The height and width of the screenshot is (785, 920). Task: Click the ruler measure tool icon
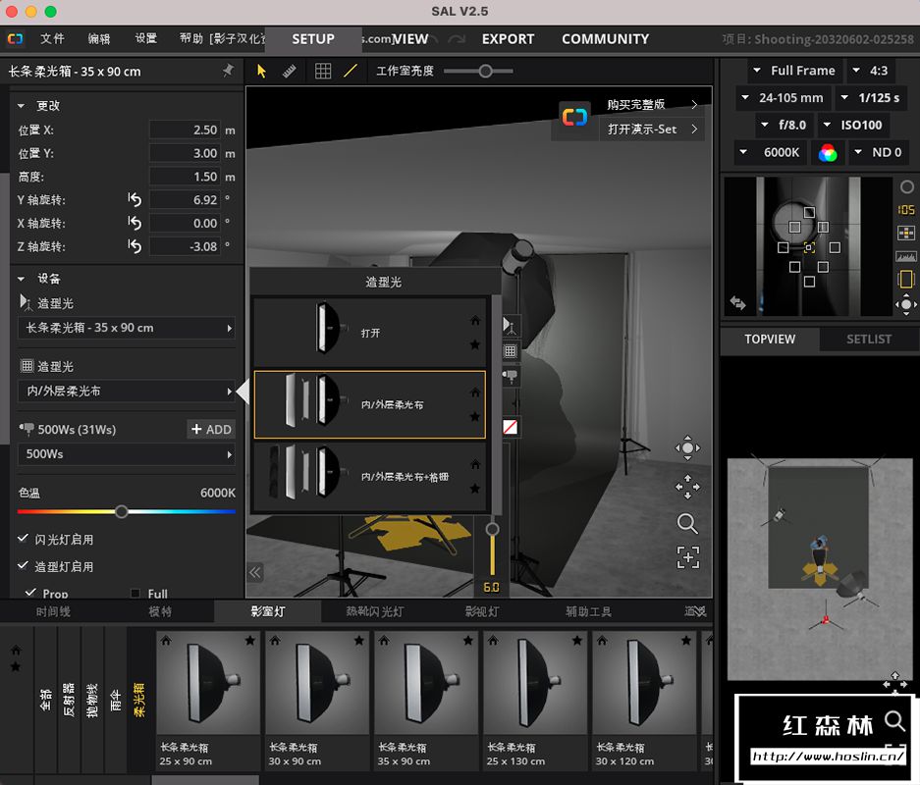pos(290,71)
